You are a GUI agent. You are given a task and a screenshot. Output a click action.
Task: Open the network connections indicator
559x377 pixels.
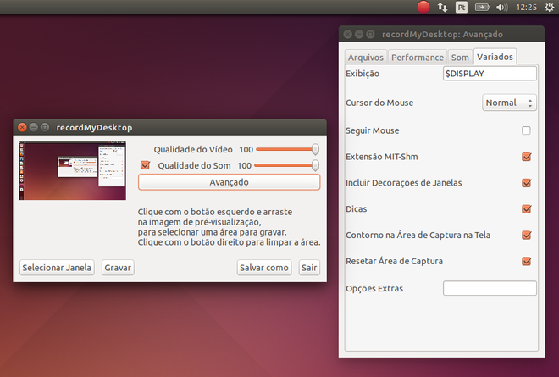(x=442, y=7)
